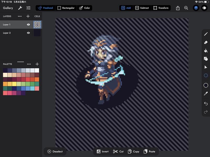Deselect the current selection
This screenshot has width=210, height=157.
(x=55, y=151)
